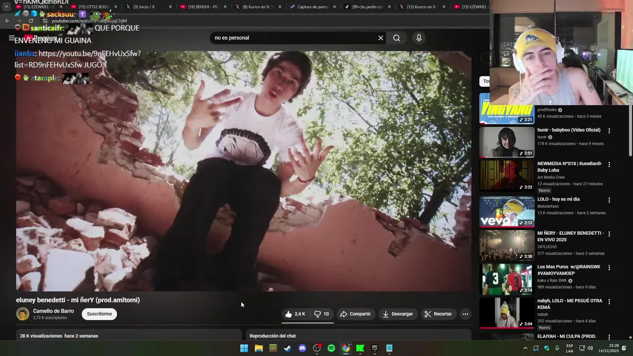The height and width of the screenshot is (356, 633).
Task: Click the magnifying glass search button
Action: point(397,38)
